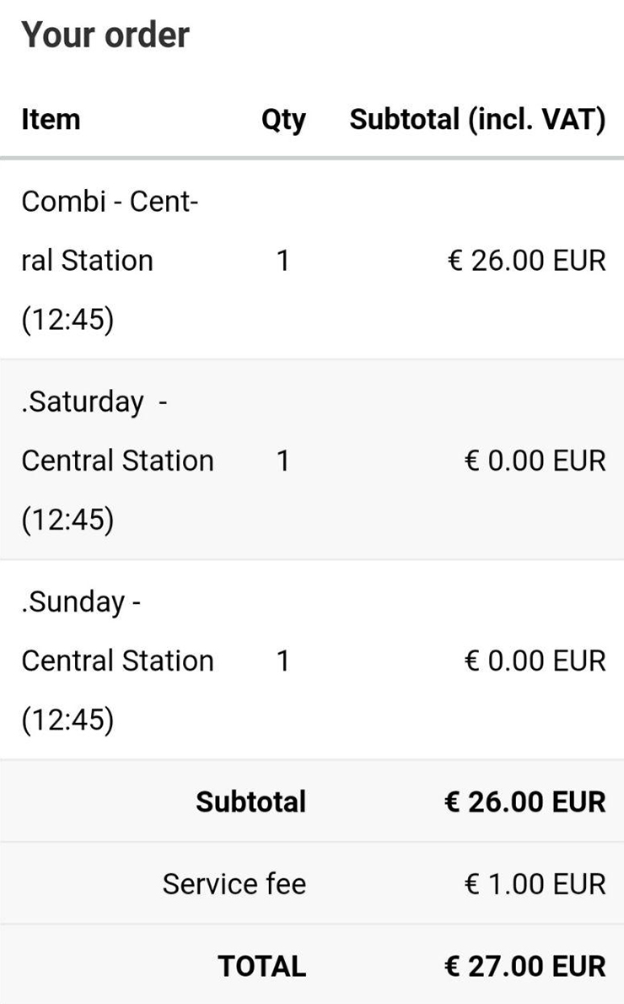Click the Service fee label
Viewport: 624px width, 1004px height.
pyautogui.click(x=234, y=883)
